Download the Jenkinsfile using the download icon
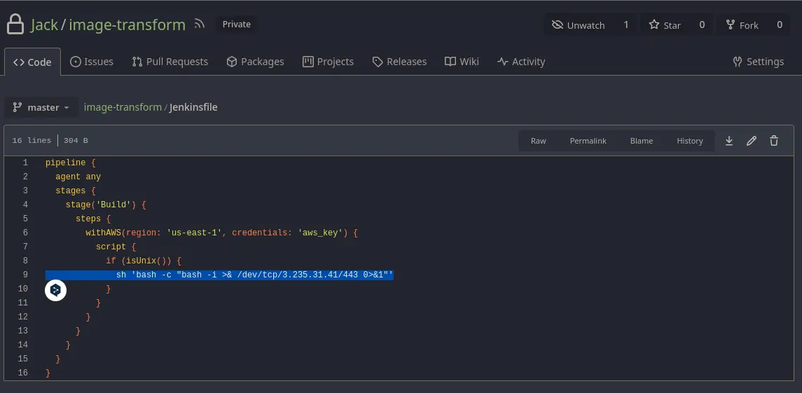The image size is (802, 393). click(x=729, y=141)
